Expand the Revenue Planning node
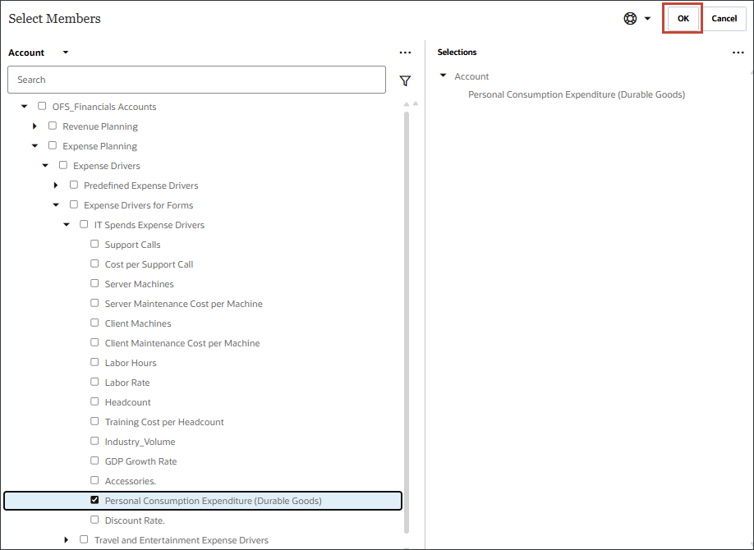The height and width of the screenshot is (550, 754). click(34, 126)
